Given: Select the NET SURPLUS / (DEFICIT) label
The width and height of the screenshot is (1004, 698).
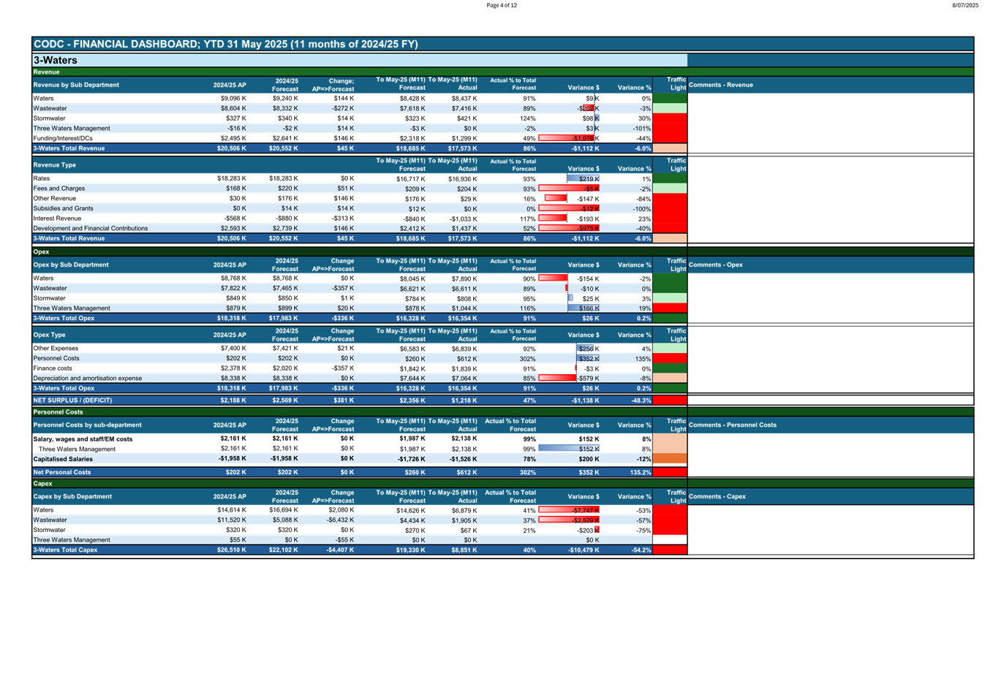Looking at the screenshot, I should 72,401.
